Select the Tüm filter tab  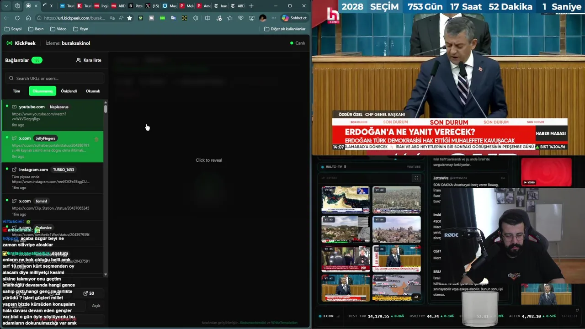(x=16, y=91)
